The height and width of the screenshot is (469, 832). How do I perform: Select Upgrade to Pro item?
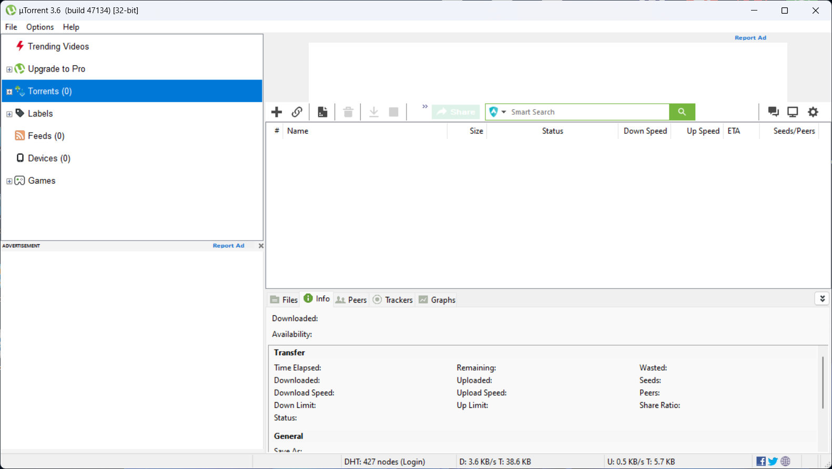tap(56, 69)
